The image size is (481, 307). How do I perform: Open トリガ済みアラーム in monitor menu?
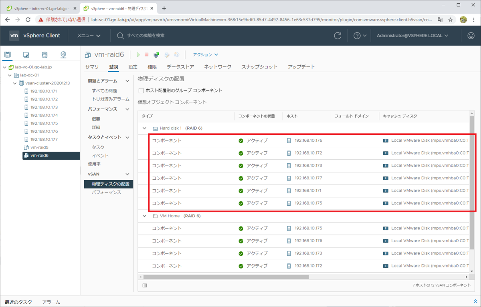[x=111, y=99]
